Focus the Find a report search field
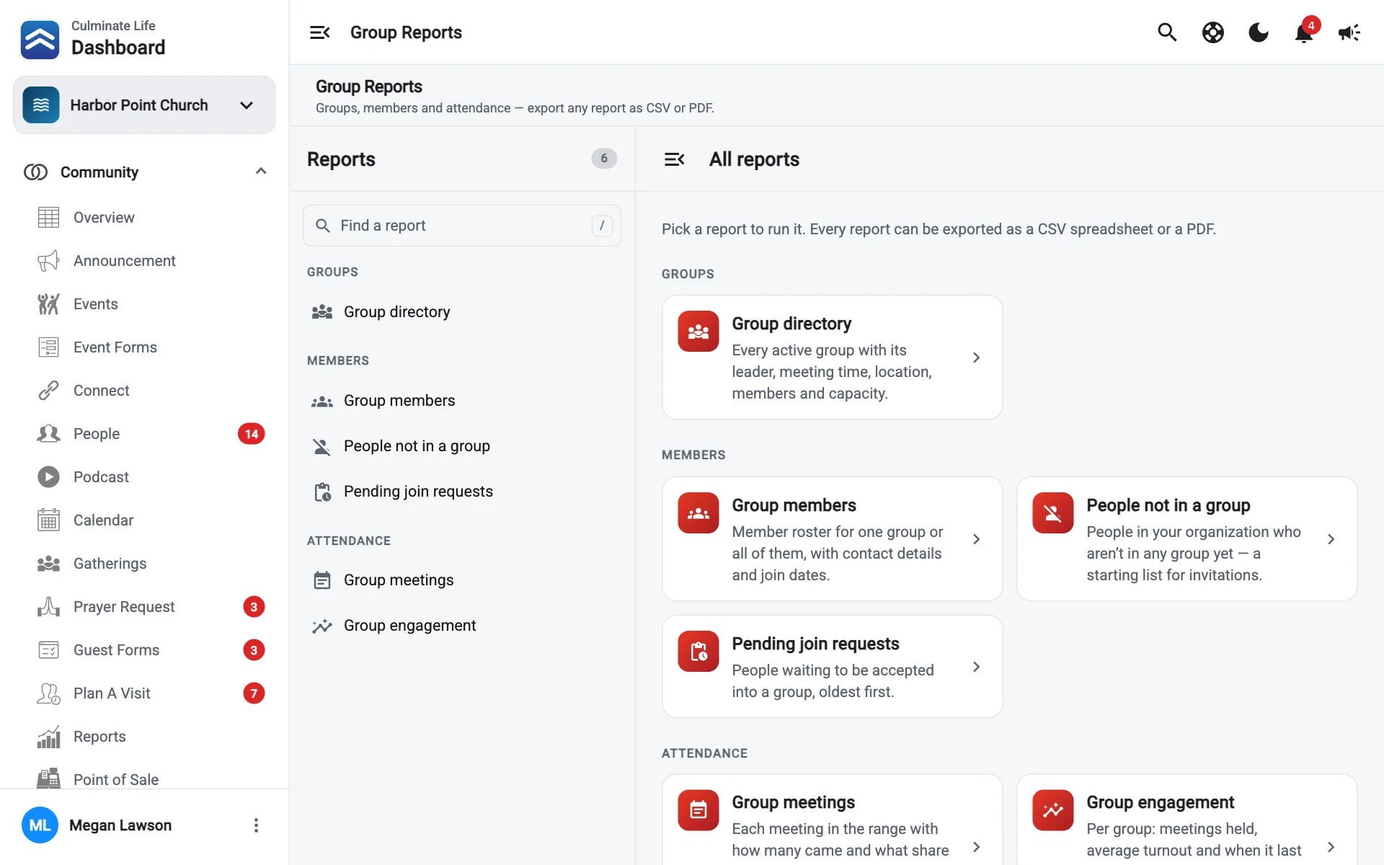This screenshot has height=865, width=1384. pyautogui.click(x=462, y=226)
